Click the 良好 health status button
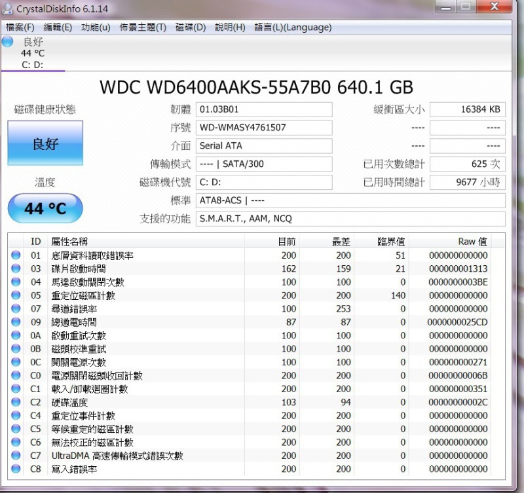The image size is (524, 493). (45, 143)
